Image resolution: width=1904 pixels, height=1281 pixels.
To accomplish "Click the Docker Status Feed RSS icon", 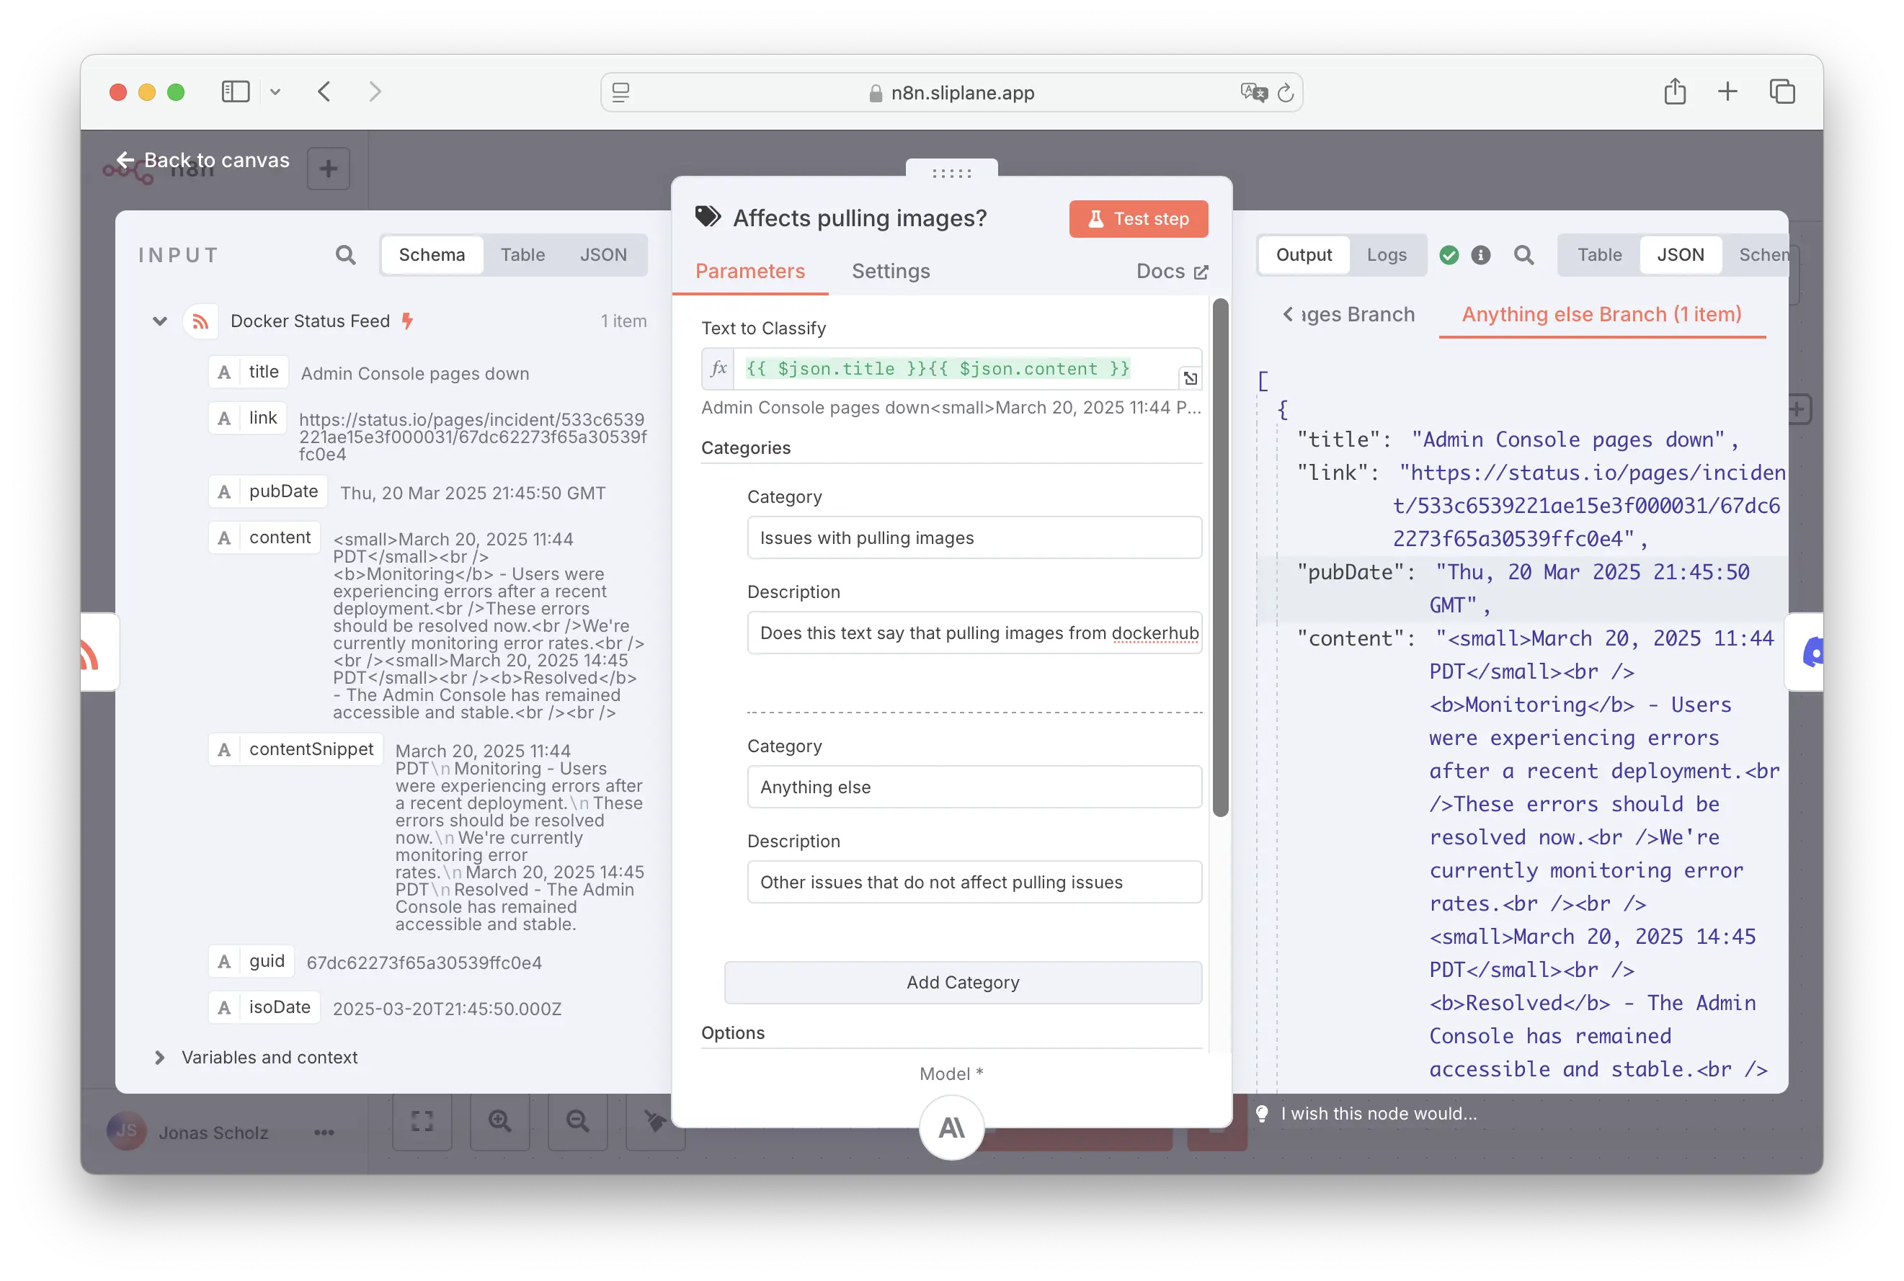I will point(200,321).
